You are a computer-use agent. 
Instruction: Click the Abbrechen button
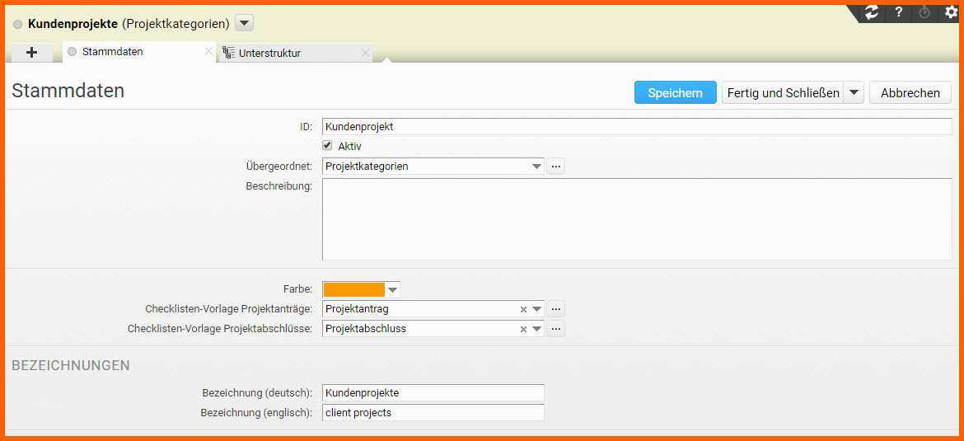pyautogui.click(x=910, y=93)
